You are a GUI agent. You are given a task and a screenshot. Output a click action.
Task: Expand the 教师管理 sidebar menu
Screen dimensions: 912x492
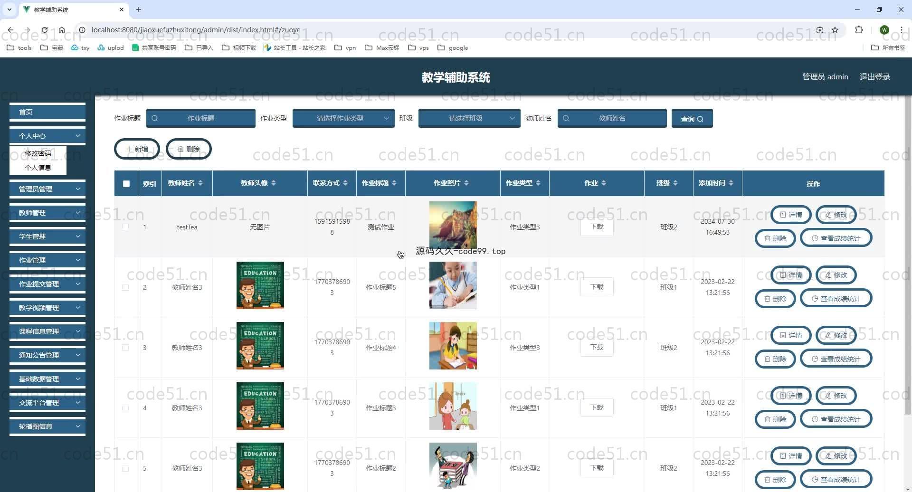click(x=47, y=213)
